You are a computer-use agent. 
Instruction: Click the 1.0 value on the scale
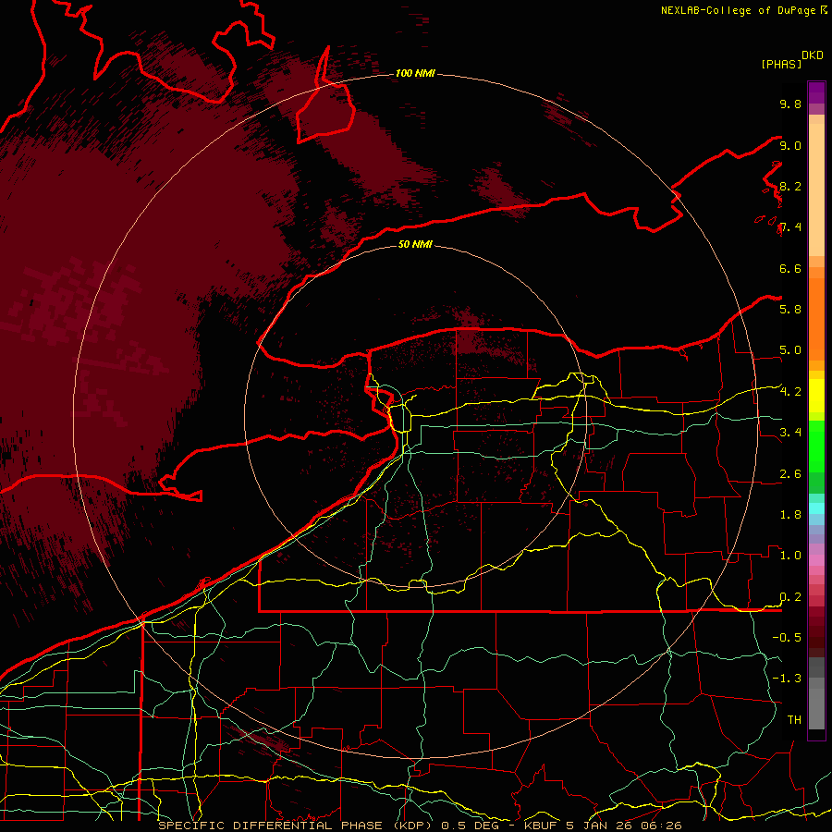(x=790, y=556)
